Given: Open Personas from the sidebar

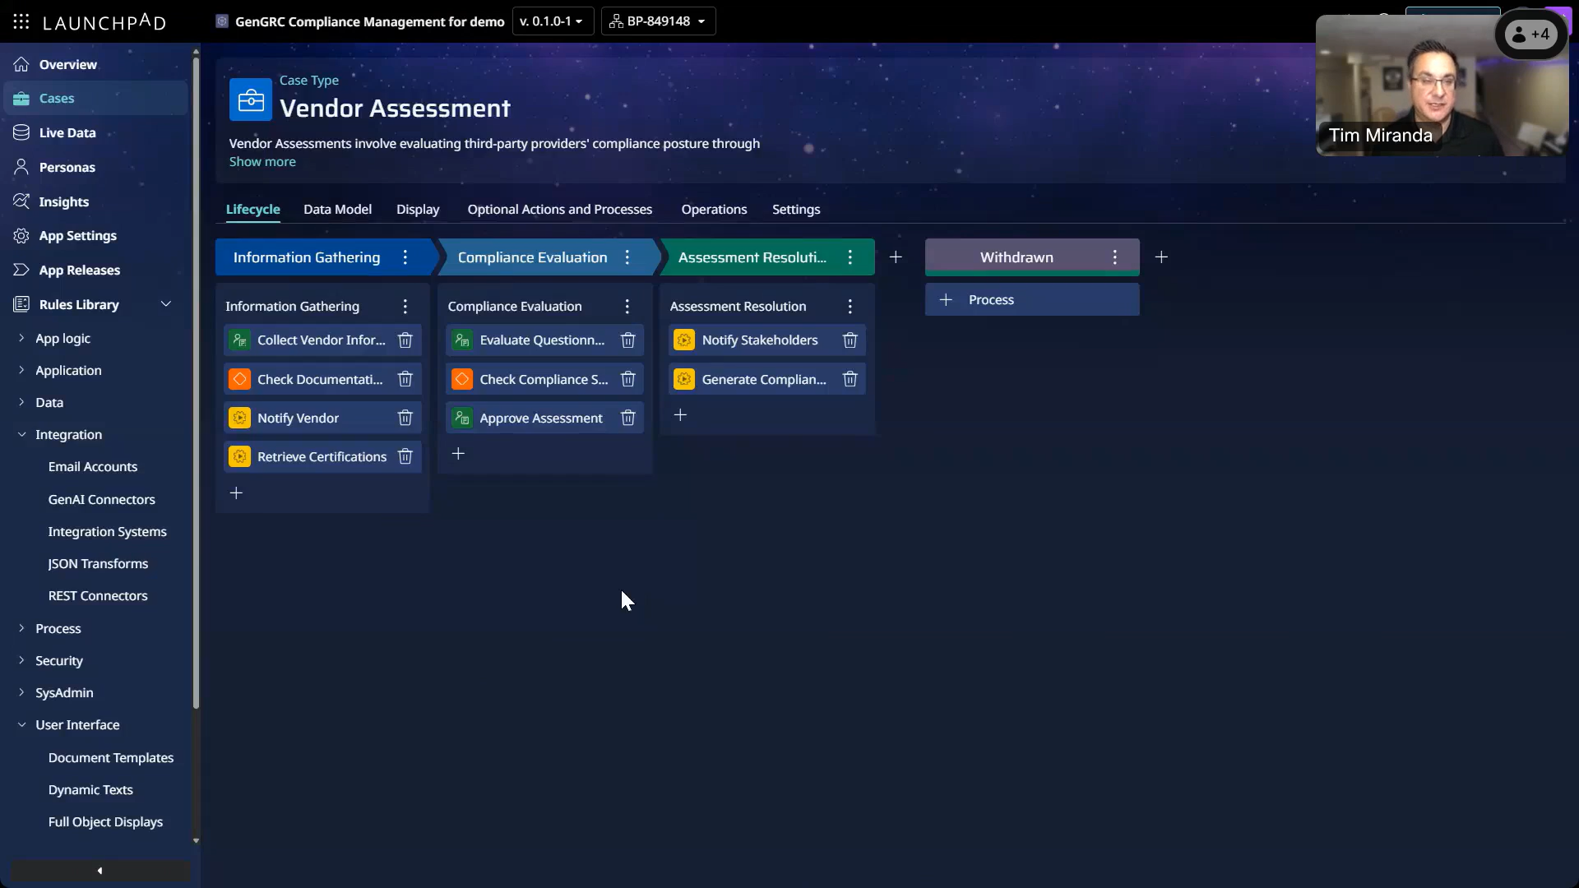Looking at the screenshot, I should coord(67,167).
